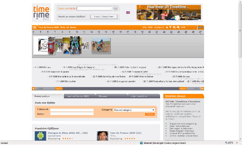Viewport: 242px width, 145px height.
Task: Open the two cyclists road photo thumbnail
Action: click(101, 46)
